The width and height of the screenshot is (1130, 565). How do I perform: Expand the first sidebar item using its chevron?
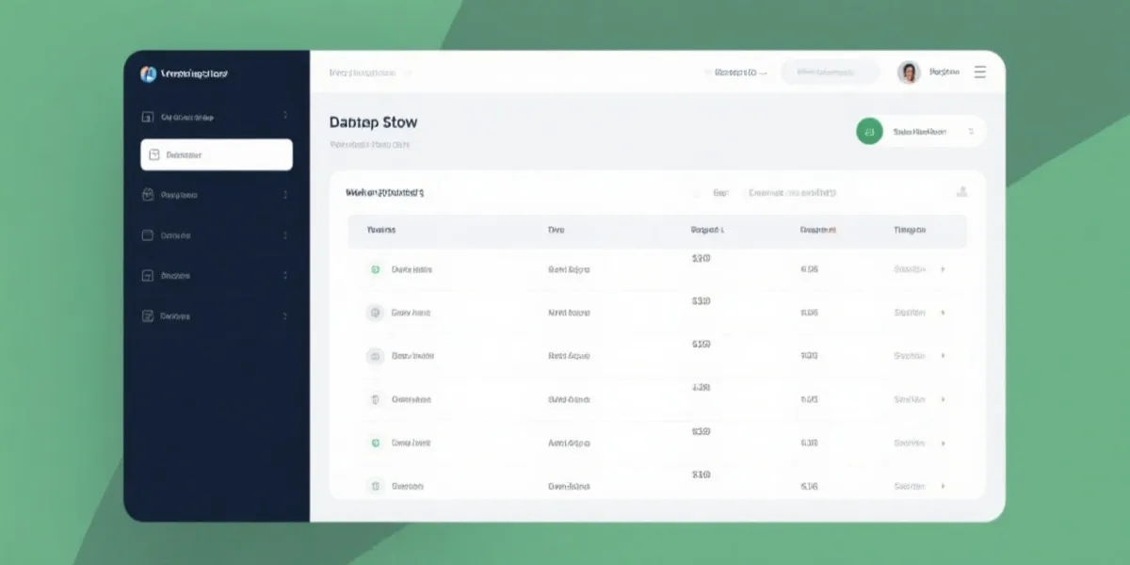(285, 117)
